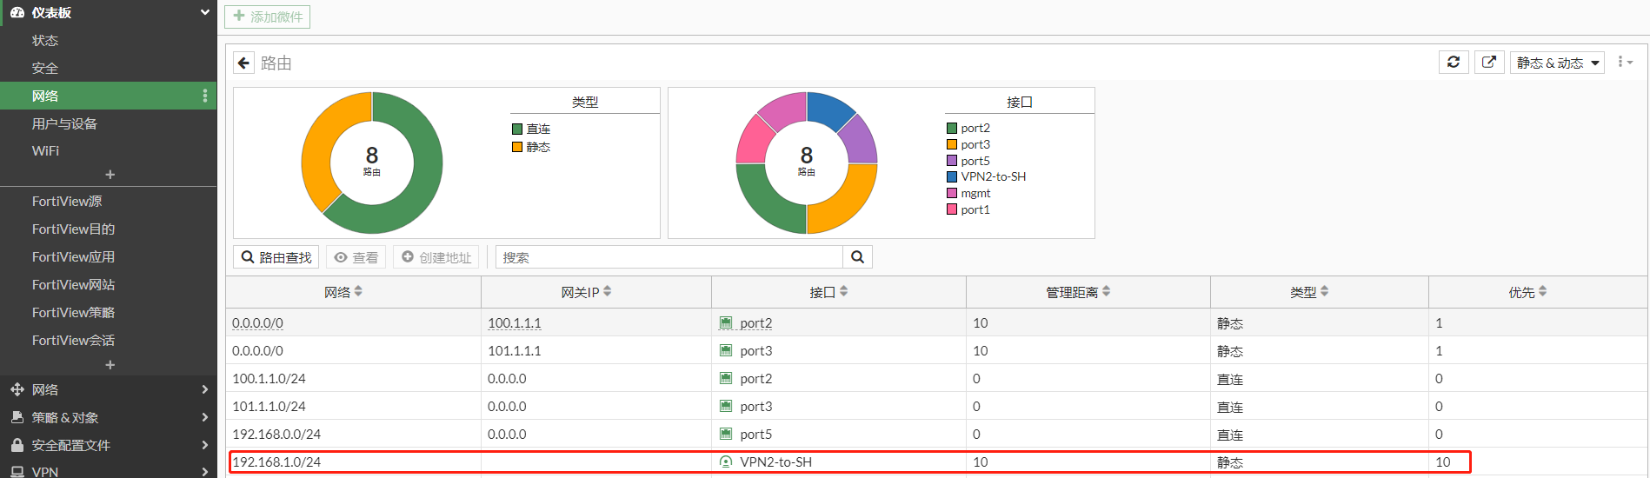This screenshot has height=478, width=1650.
Task: Add FortiView monitor with plus under FortiView会话
Action: [110, 365]
